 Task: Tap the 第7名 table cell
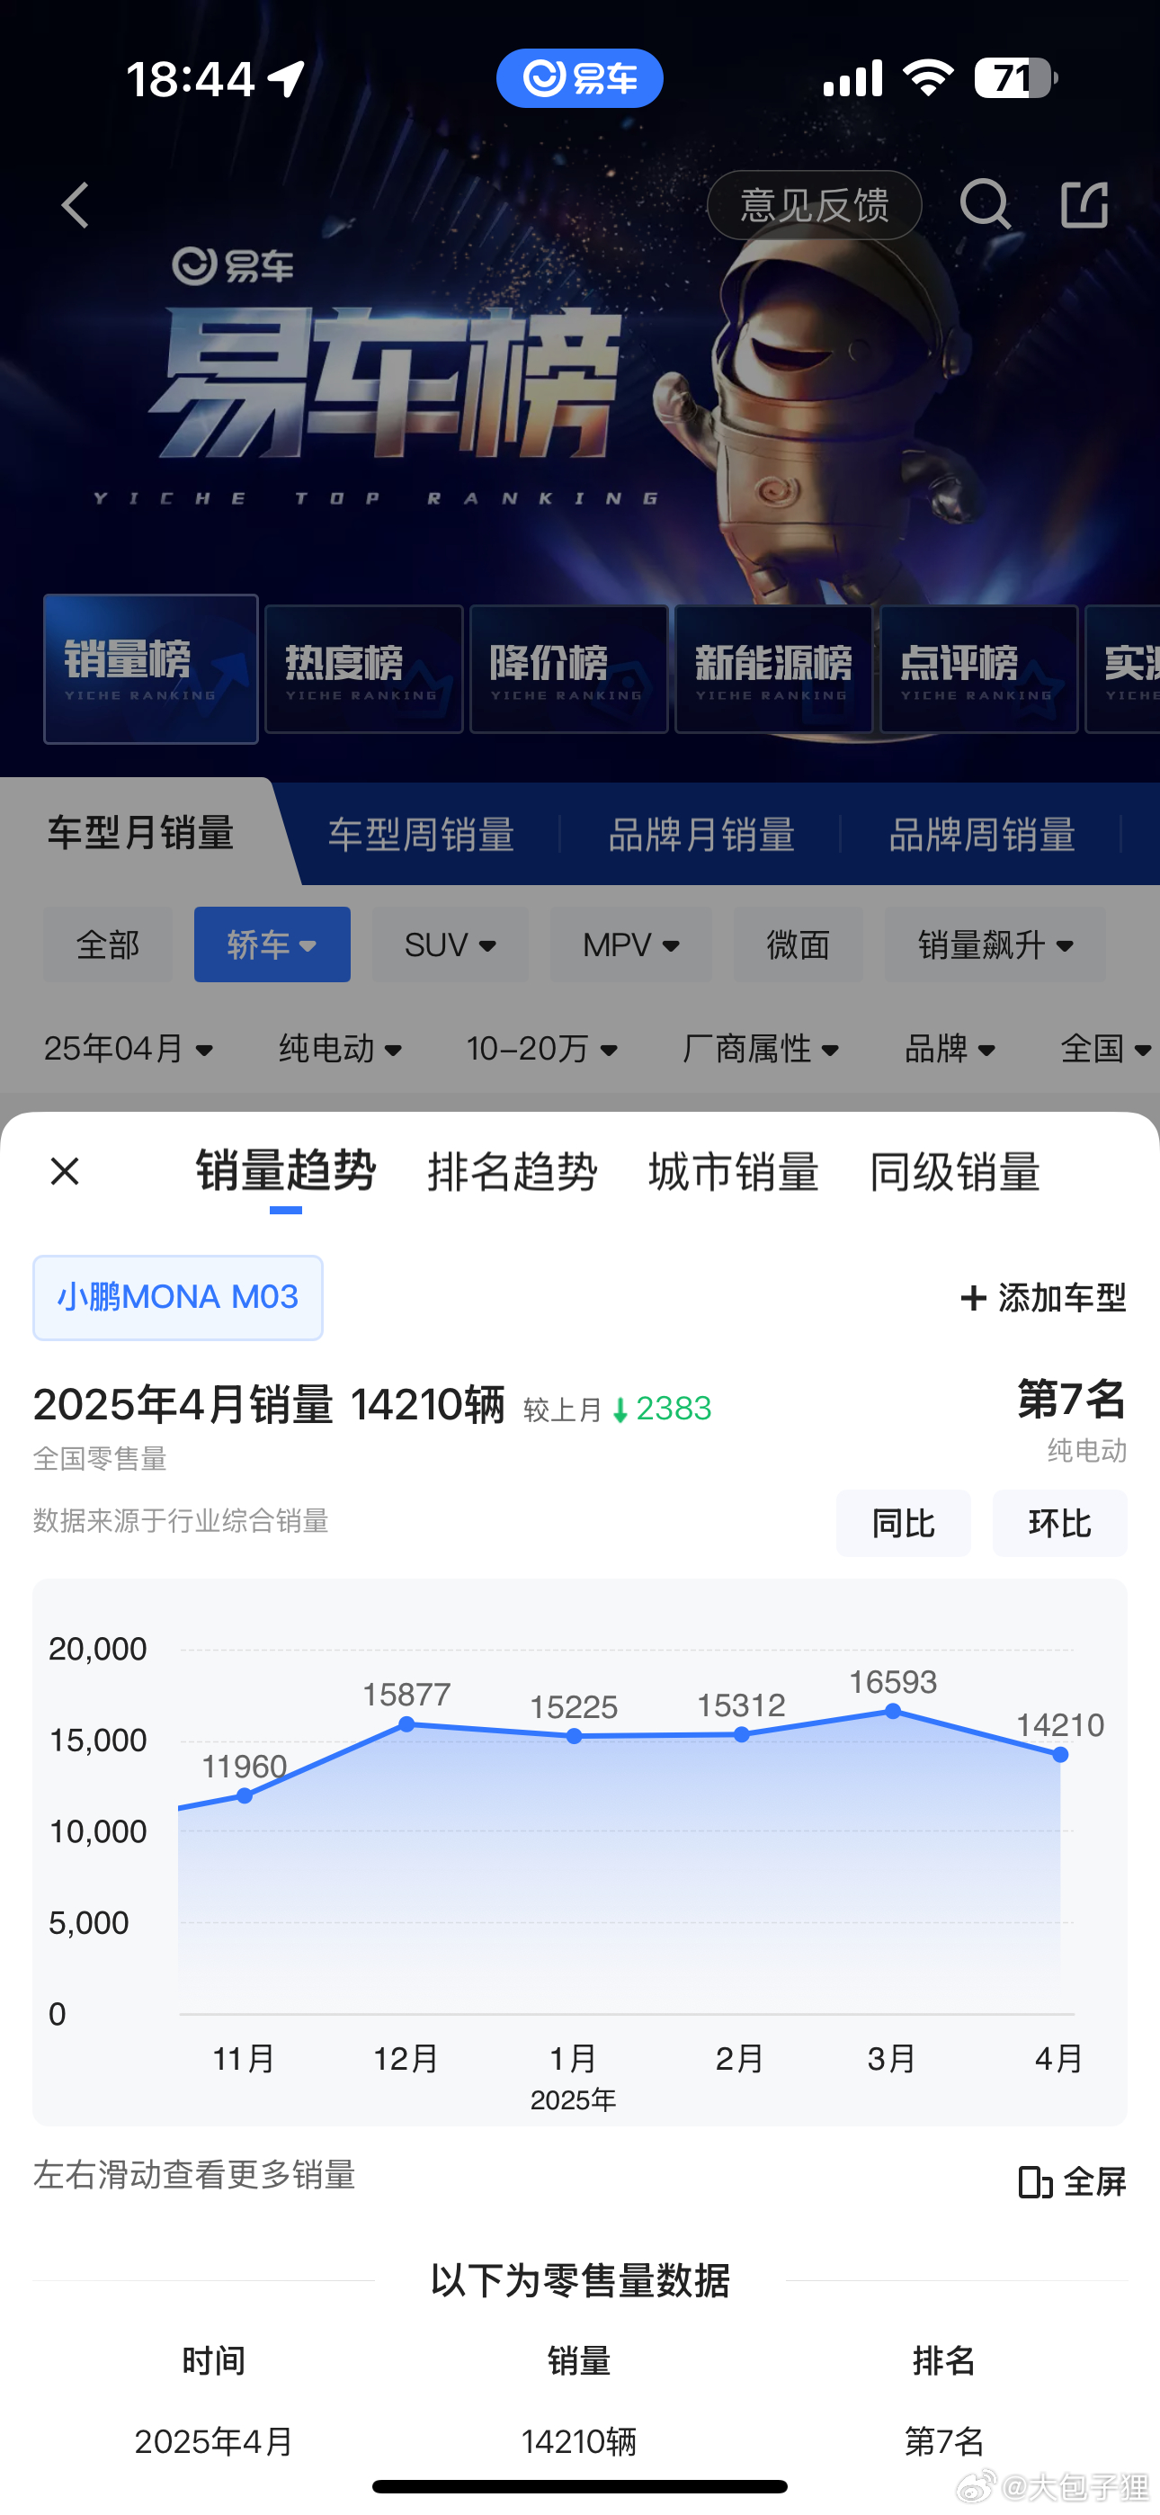coord(944,2441)
